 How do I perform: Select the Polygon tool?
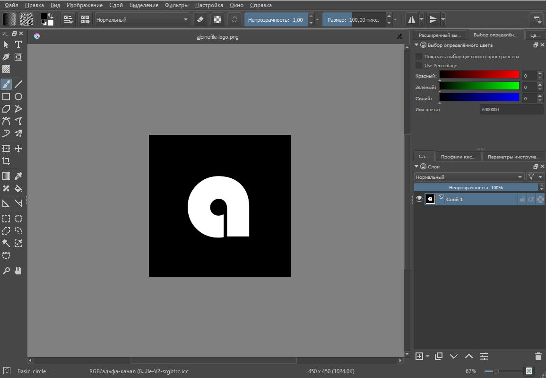coord(6,109)
